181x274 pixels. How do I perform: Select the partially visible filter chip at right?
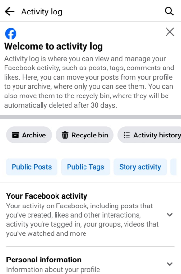(x=173, y=167)
